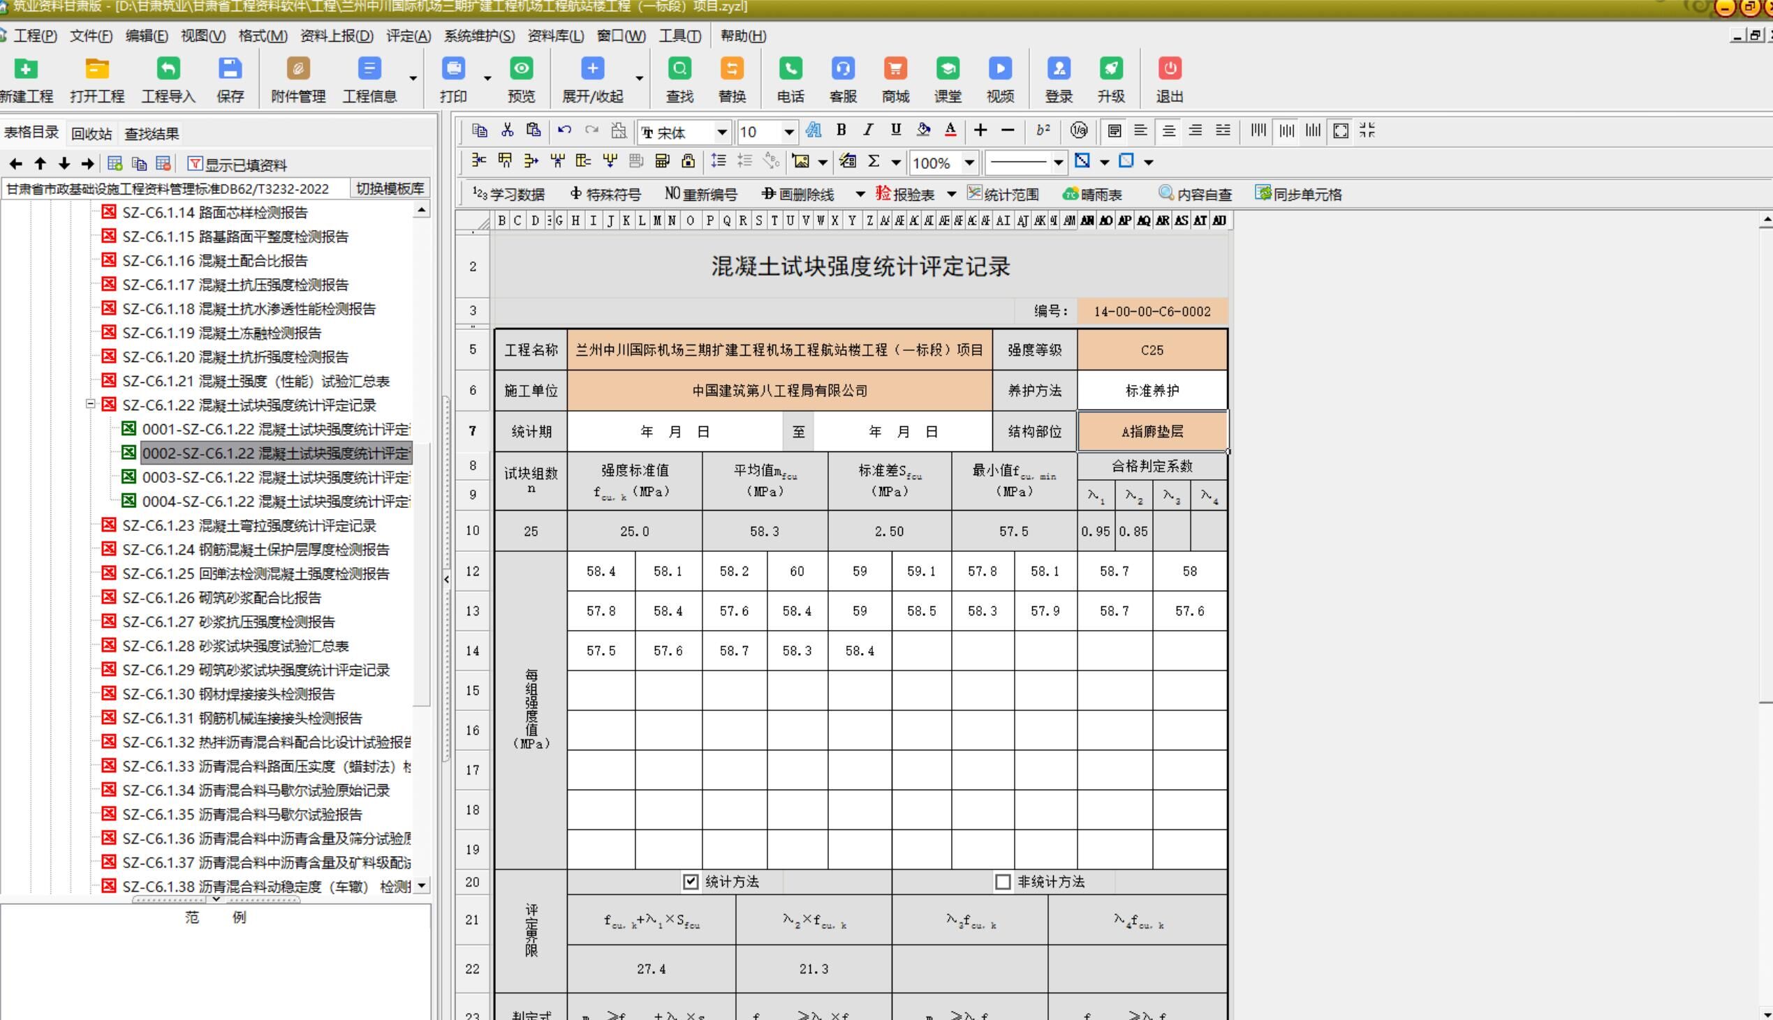Click the copy icon in format toolbar
The image size is (1773, 1020).
pyautogui.click(x=480, y=130)
